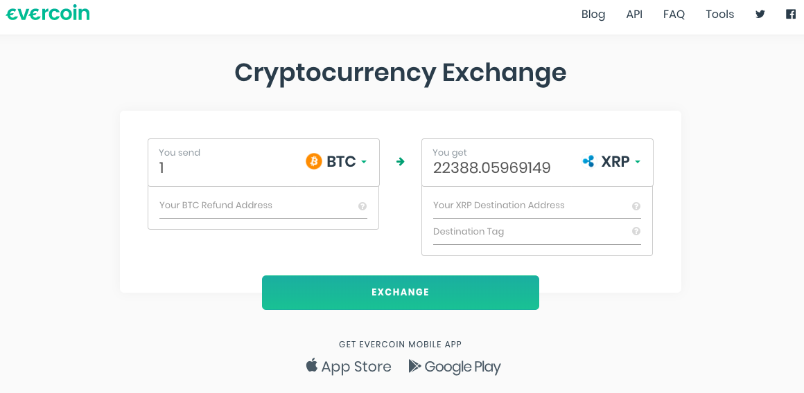Open the Twitter icon link
The height and width of the screenshot is (393, 804).
click(760, 14)
